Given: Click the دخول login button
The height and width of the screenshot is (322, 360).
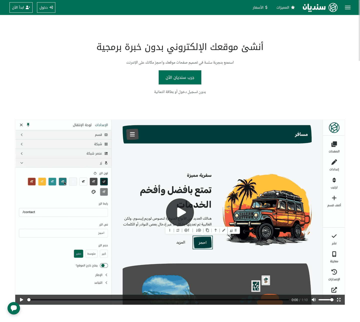Looking at the screenshot, I should [46, 7].
